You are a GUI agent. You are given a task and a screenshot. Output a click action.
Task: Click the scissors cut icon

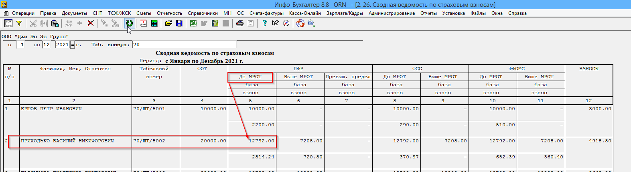33,23
